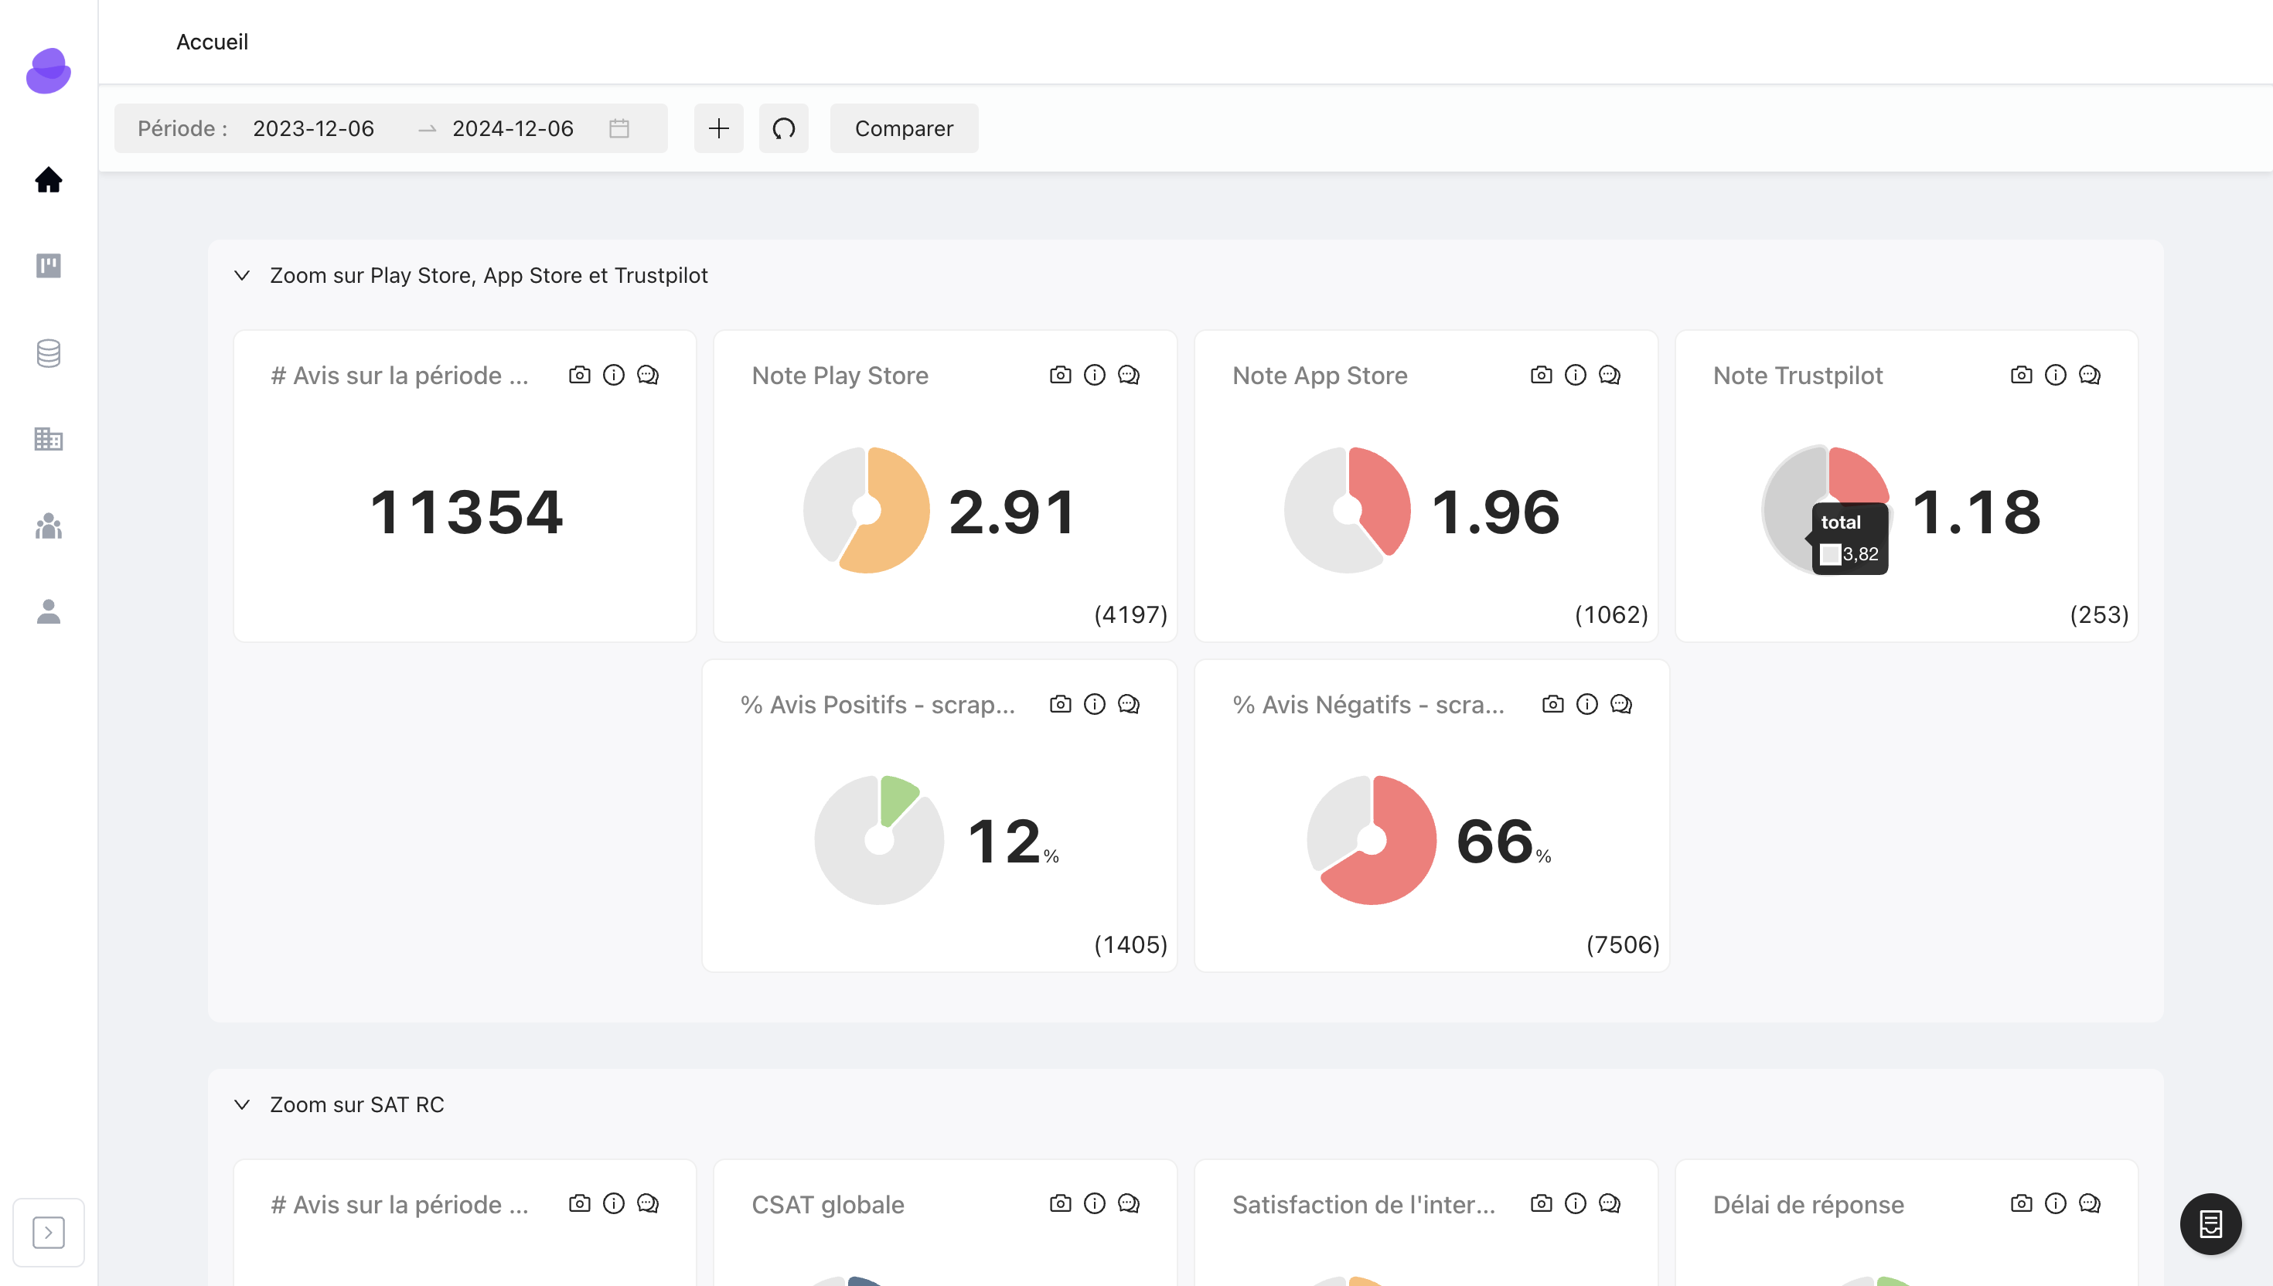Open the database icon in sidebar
Screen dimensions: 2273x1286
[49, 352]
